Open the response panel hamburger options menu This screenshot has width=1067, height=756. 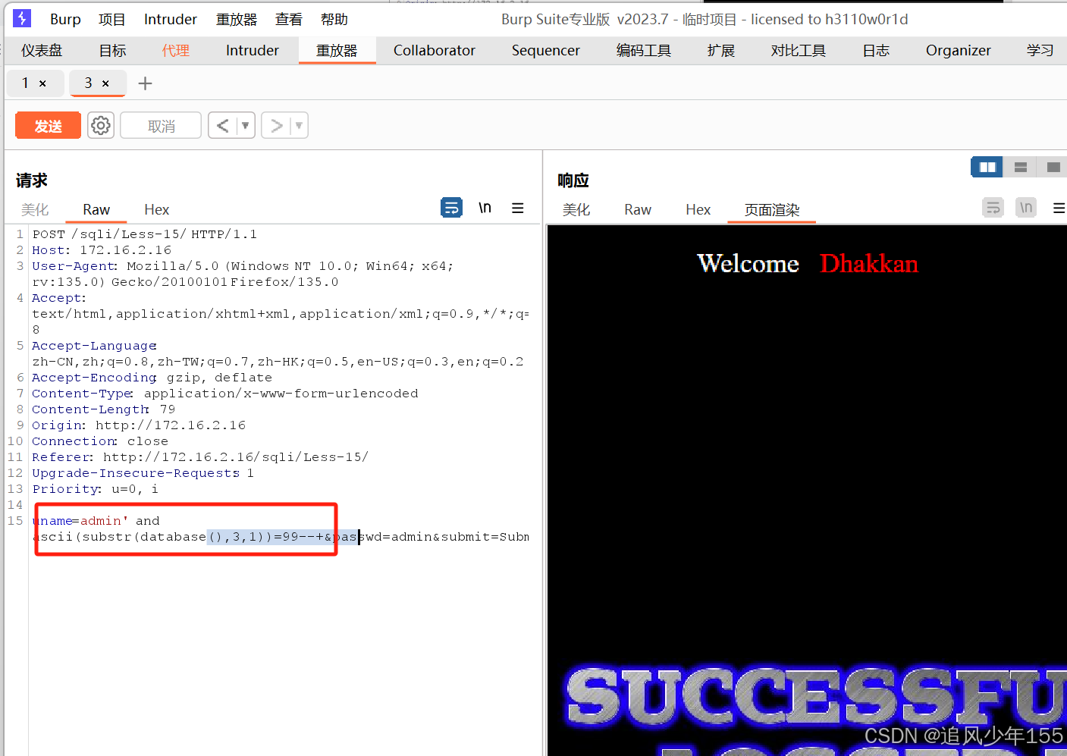point(1059,208)
